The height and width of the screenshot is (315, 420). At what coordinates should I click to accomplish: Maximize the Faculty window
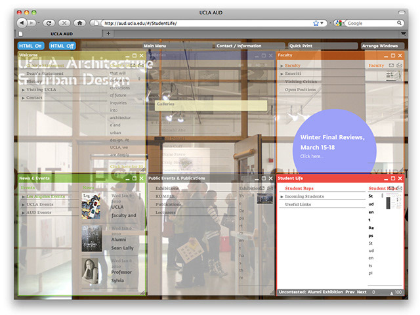393,55
